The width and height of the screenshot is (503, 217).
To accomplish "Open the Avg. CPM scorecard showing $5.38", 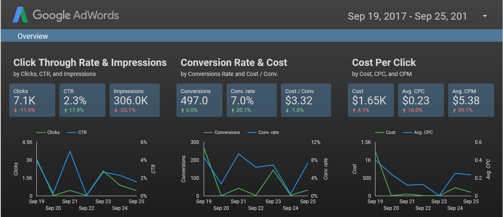I will (471, 100).
